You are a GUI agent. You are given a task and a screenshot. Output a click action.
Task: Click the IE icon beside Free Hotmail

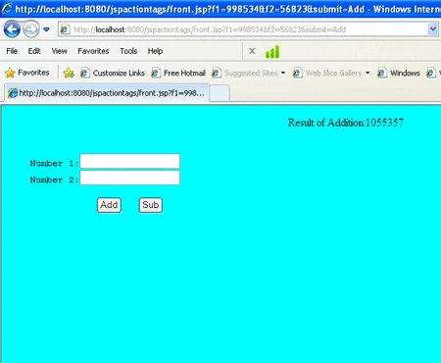point(156,73)
